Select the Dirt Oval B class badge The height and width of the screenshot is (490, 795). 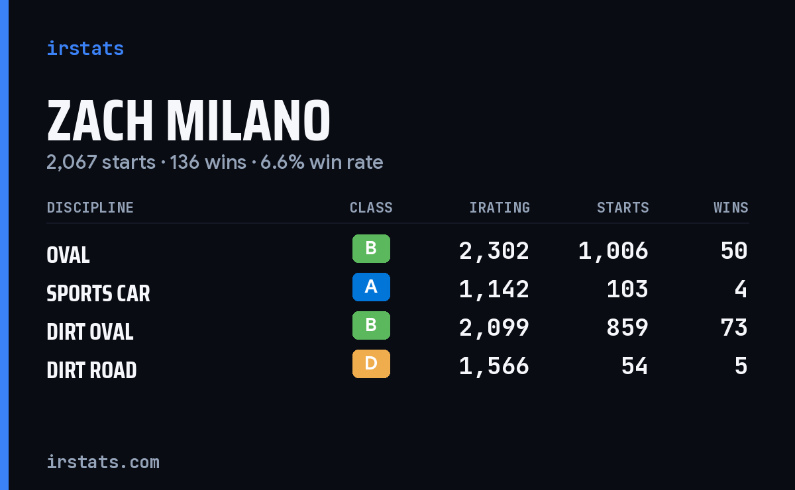coord(371,326)
